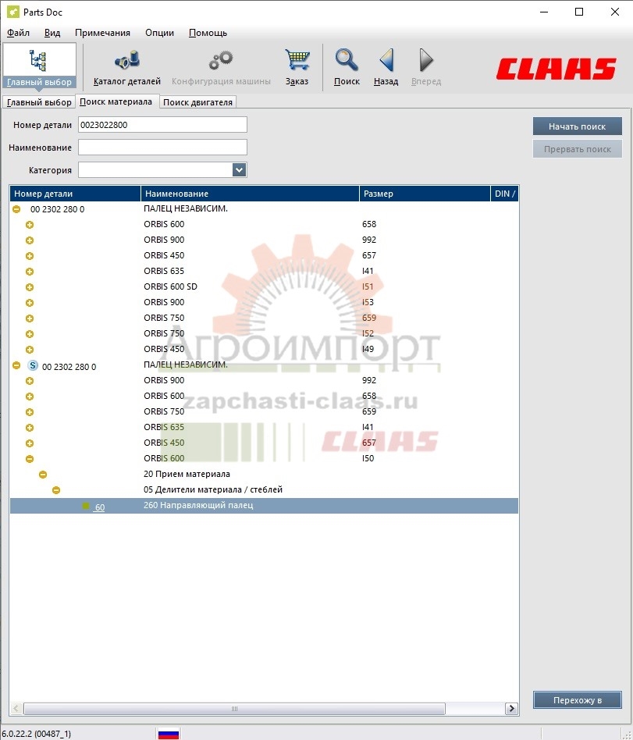Open the Помощь menu
This screenshot has height=740, width=633.
(x=208, y=33)
